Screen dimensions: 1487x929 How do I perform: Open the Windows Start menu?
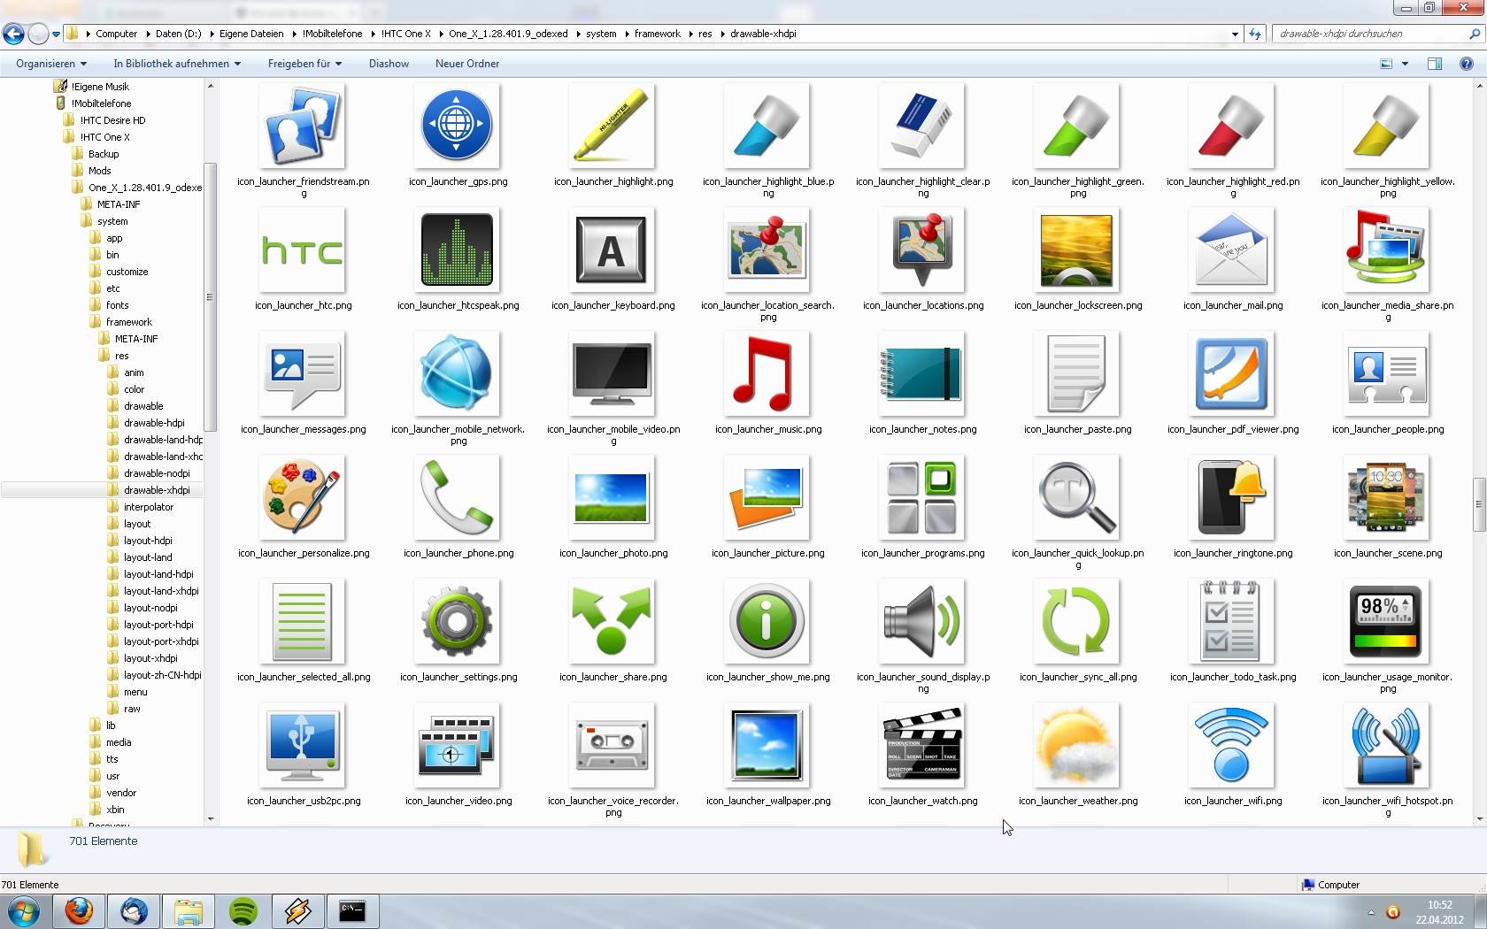click(23, 911)
